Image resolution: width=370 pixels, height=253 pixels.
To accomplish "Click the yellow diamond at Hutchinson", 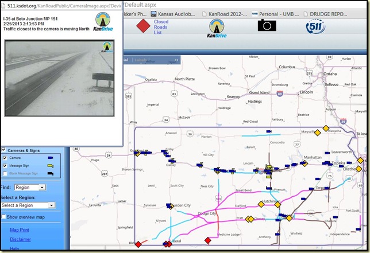I will [x=277, y=205].
